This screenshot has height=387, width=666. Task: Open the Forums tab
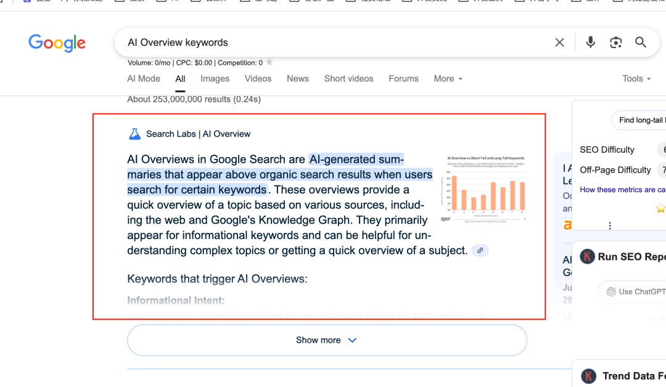coord(403,78)
